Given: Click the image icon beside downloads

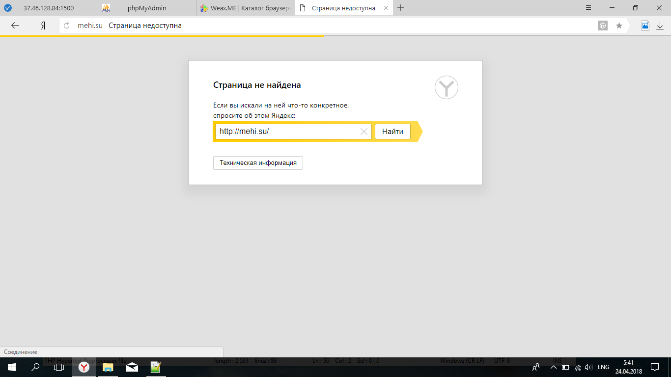Looking at the screenshot, I should (645, 26).
